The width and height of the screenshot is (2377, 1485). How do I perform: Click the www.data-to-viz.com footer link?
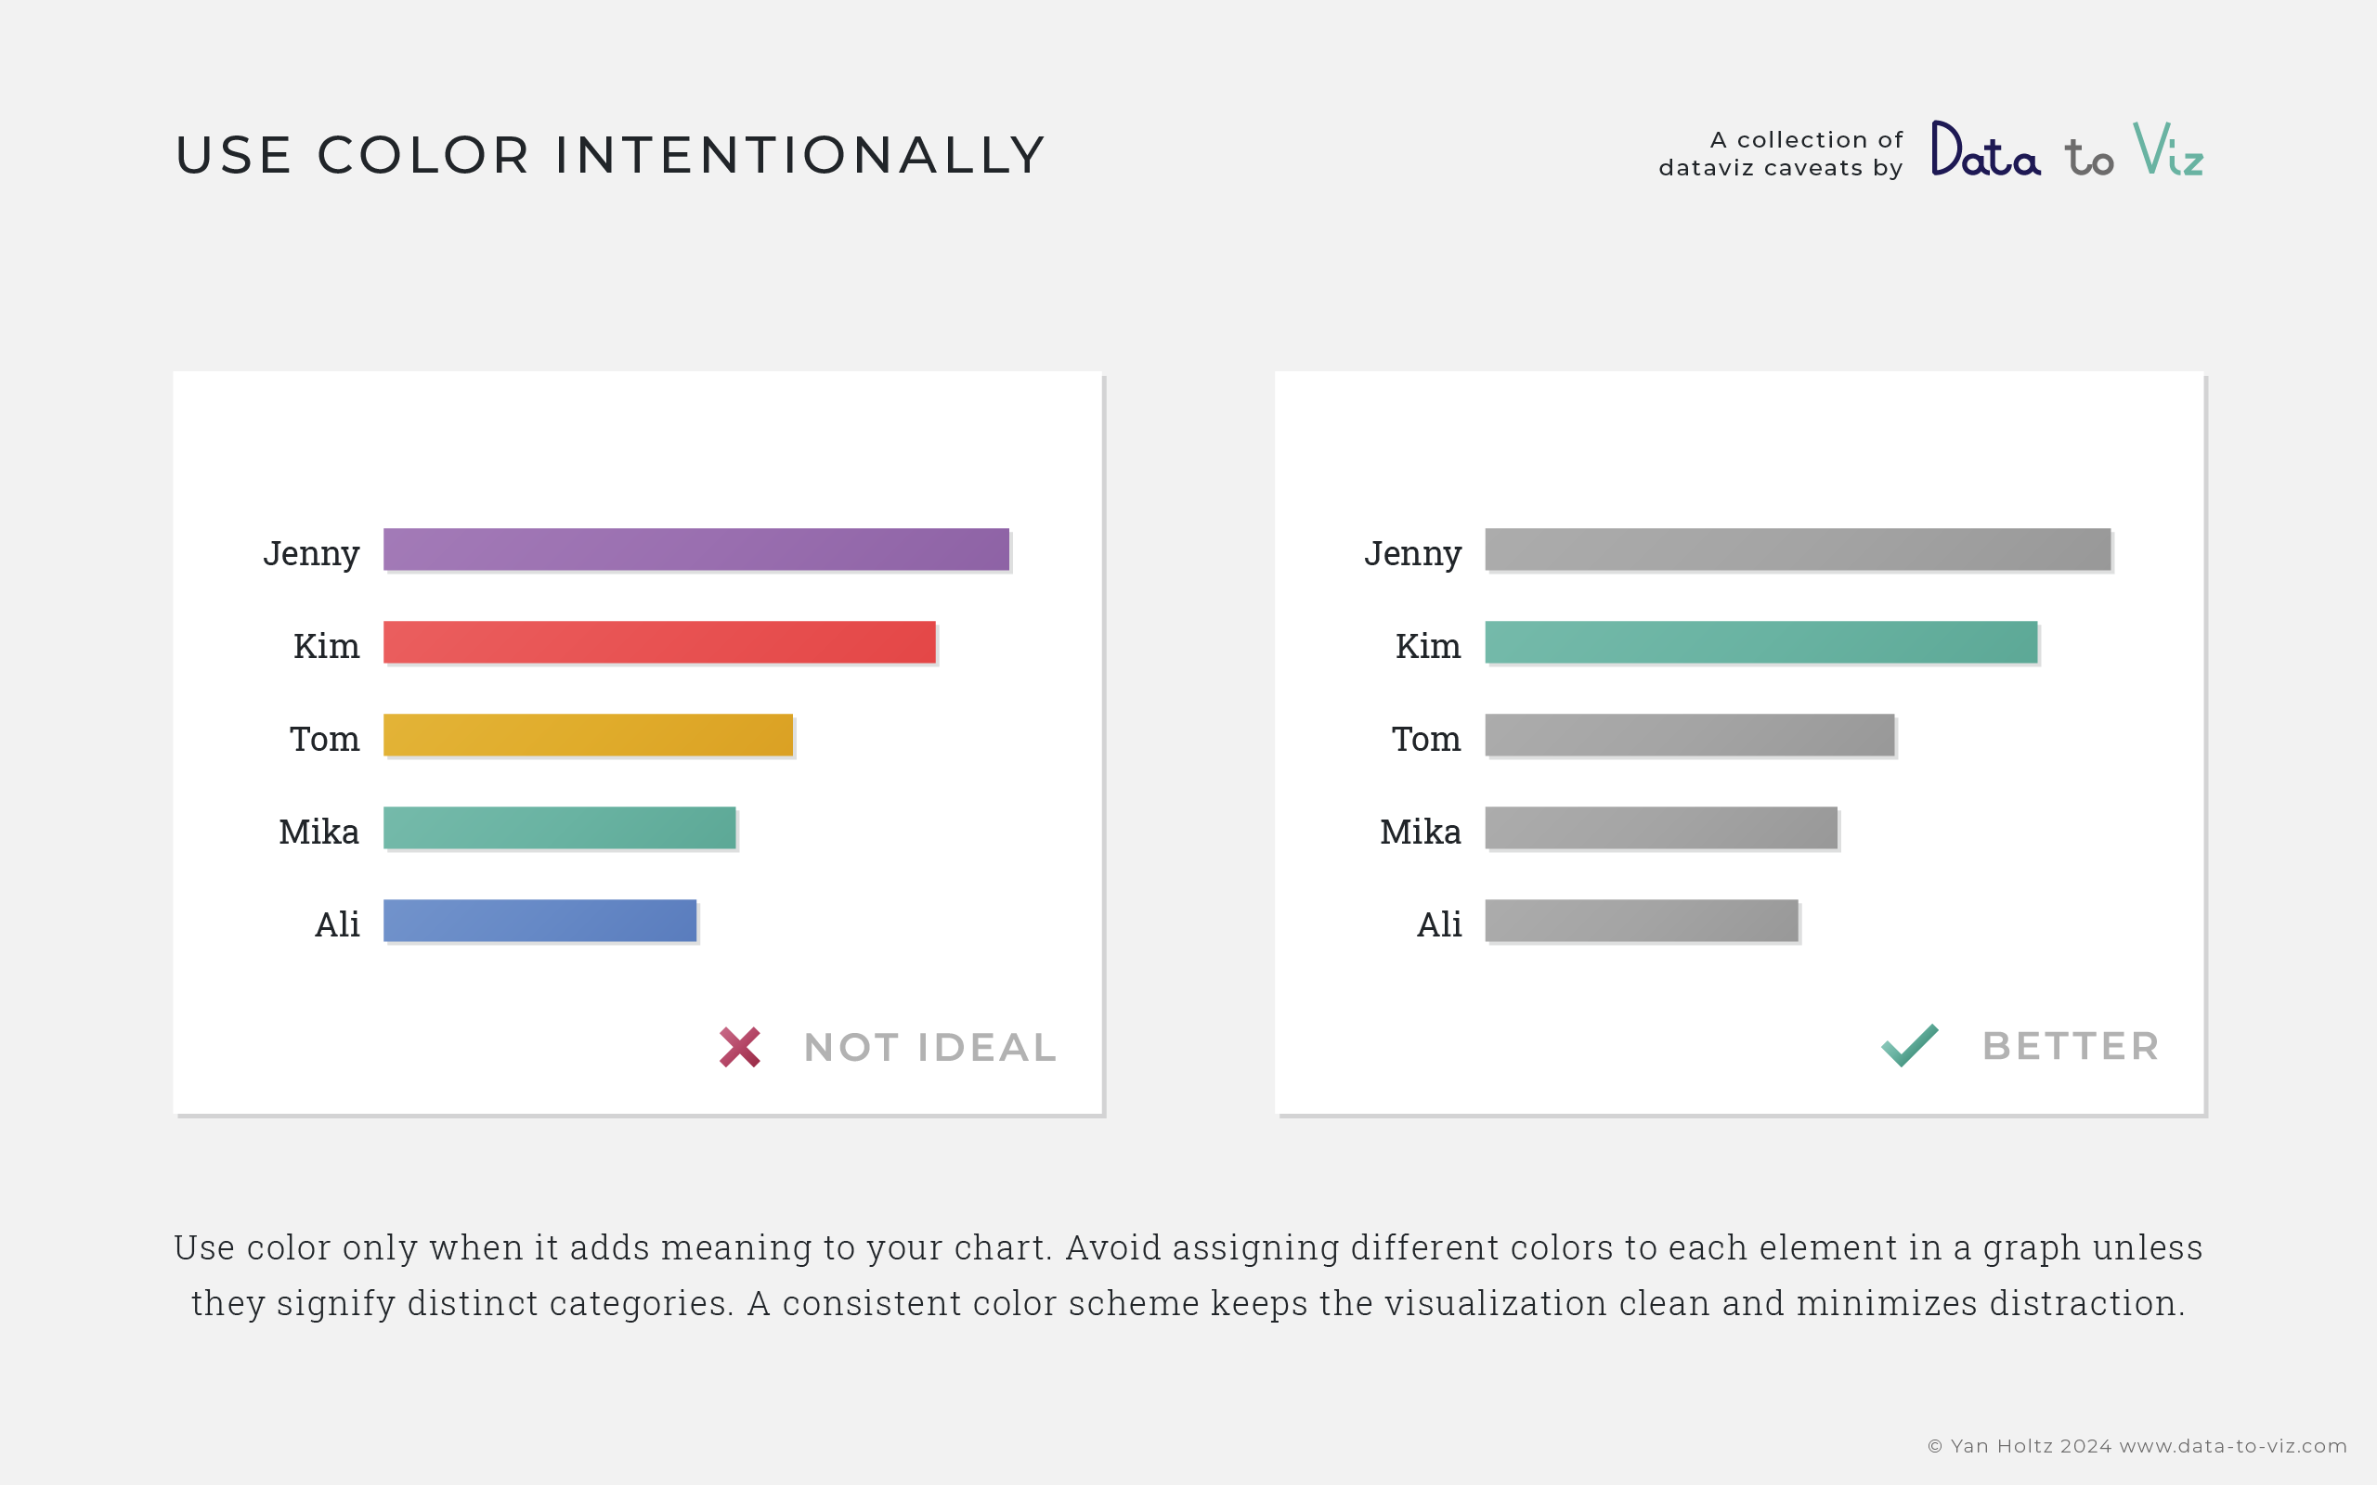(x=2232, y=1446)
